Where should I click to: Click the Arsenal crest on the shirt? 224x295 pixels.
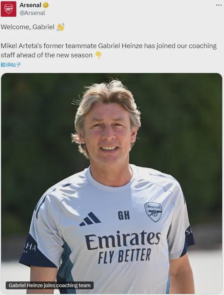[x=153, y=212]
